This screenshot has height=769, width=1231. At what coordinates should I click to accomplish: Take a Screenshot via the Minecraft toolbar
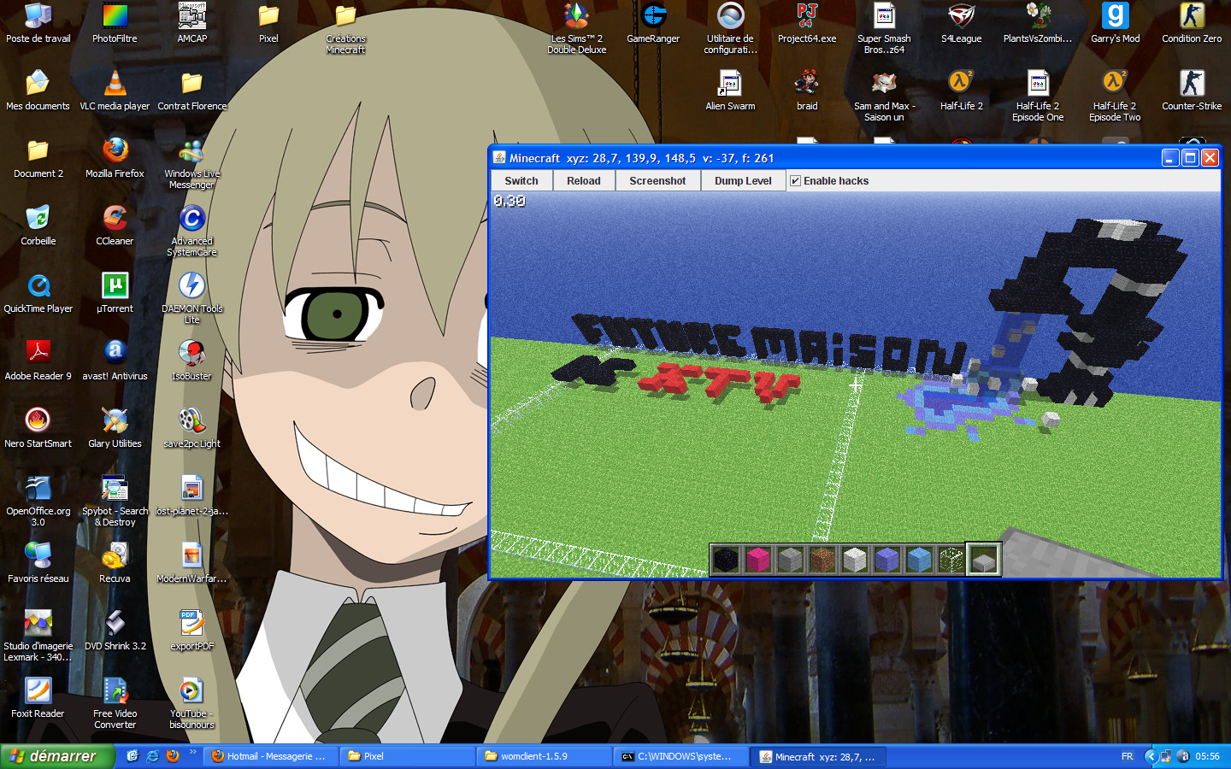[x=657, y=180]
